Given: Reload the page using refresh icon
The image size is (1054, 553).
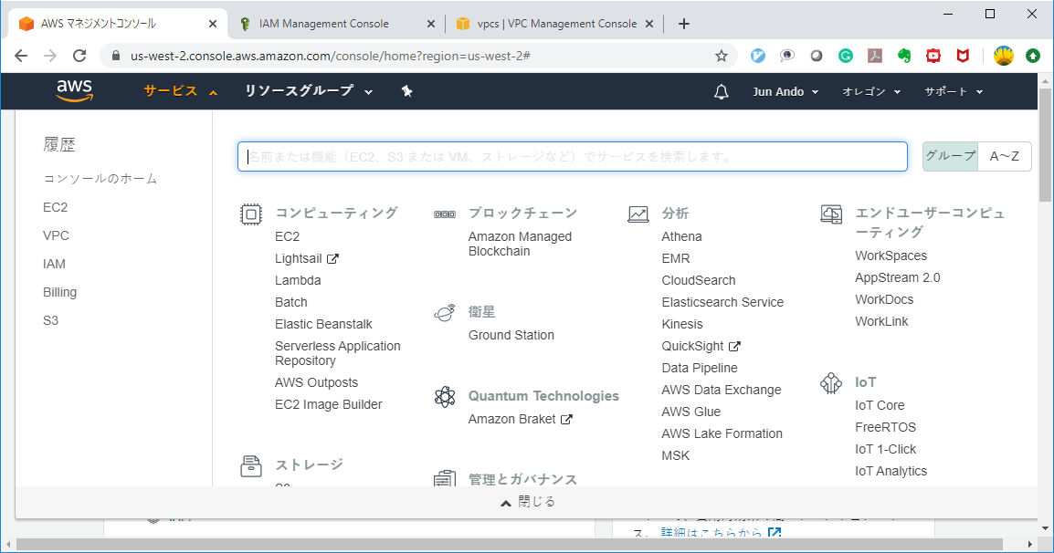Looking at the screenshot, I should [79, 56].
